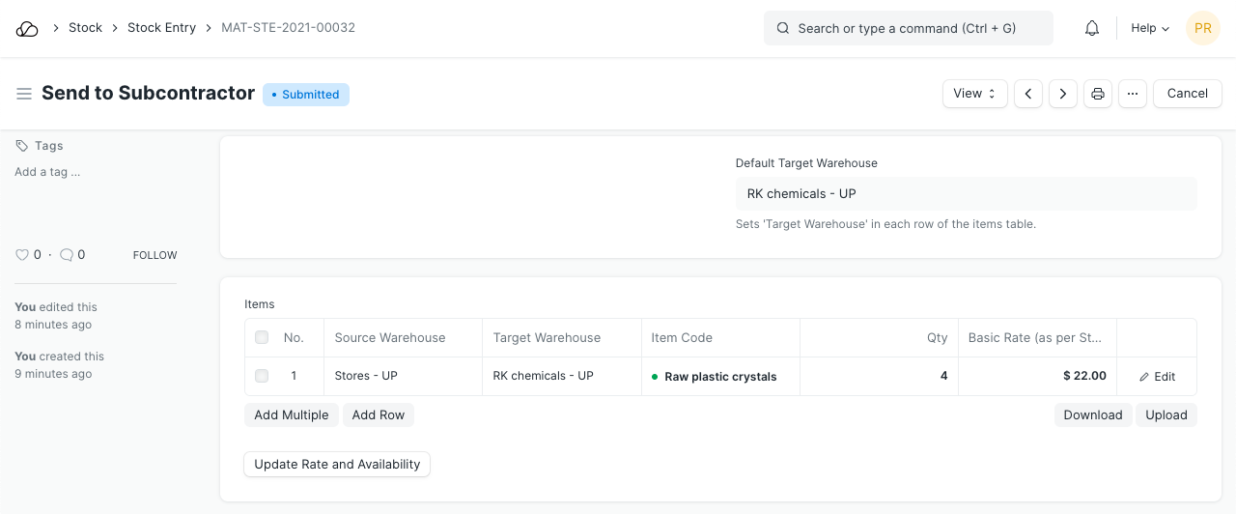The height and width of the screenshot is (514, 1236).
Task: Open the notifications bell
Action: coord(1092,29)
